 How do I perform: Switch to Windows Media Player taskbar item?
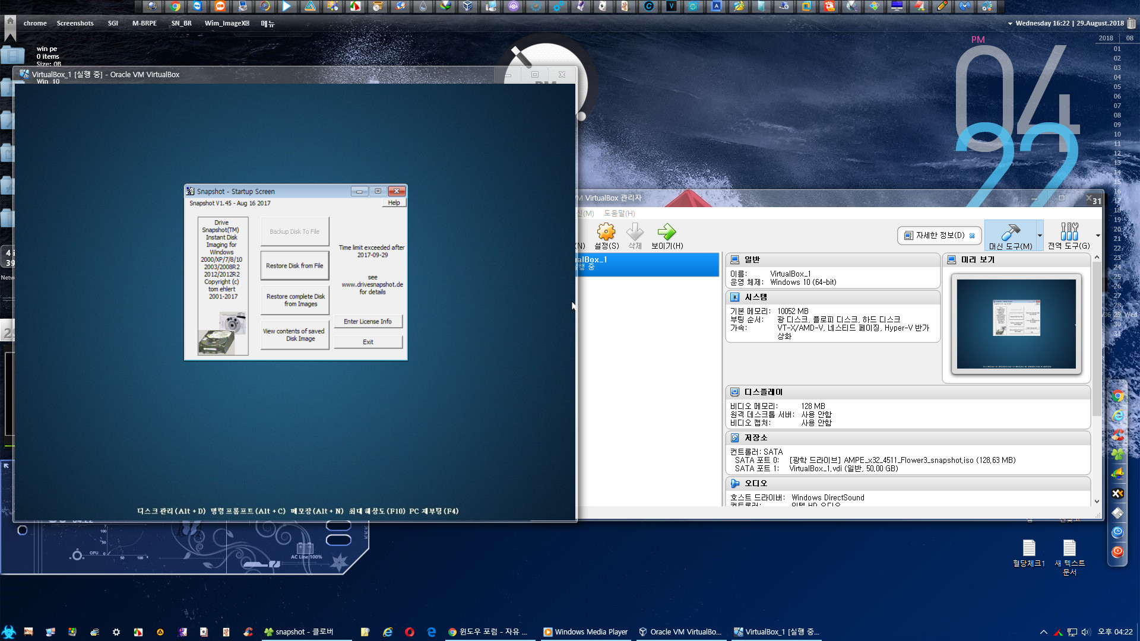(585, 632)
